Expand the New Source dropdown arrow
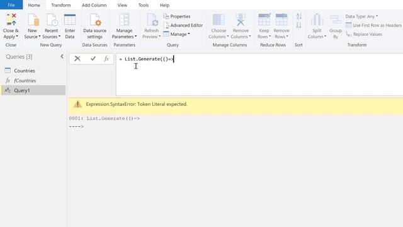The height and width of the screenshot is (227, 403). coord(39,37)
